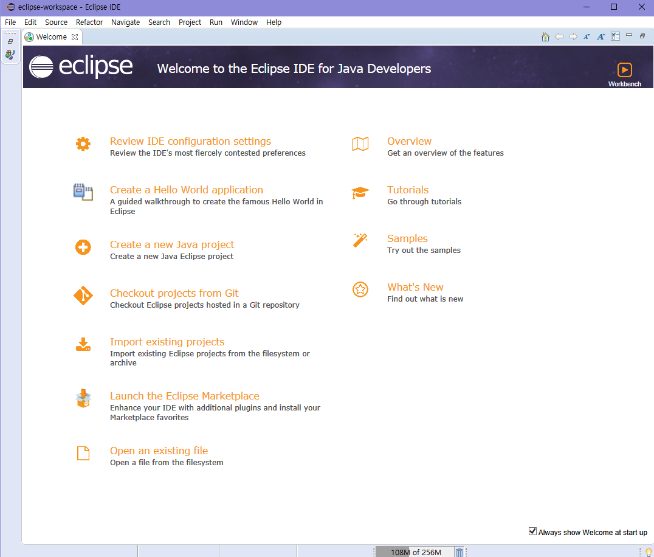
Task: Click the reduce font size icon
Action: [x=587, y=36]
